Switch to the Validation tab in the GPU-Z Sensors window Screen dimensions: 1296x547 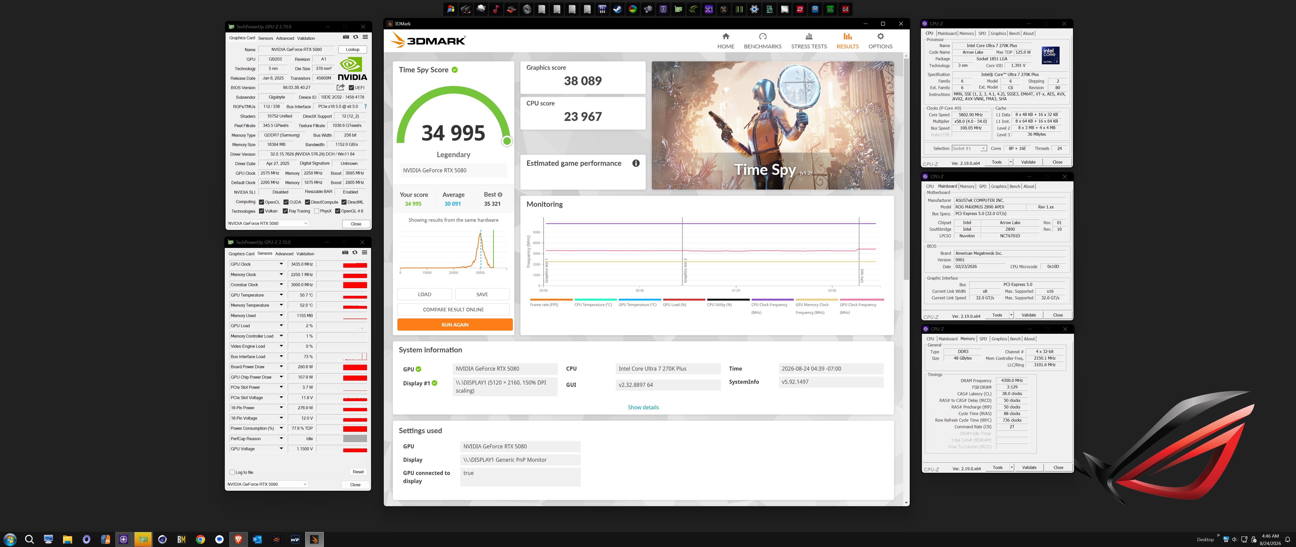(x=305, y=254)
